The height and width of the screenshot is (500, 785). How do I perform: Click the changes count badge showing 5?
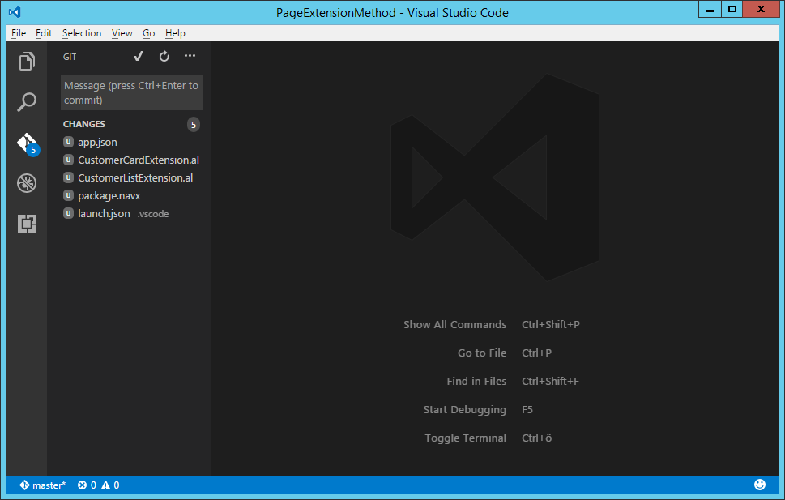coord(194,124)
